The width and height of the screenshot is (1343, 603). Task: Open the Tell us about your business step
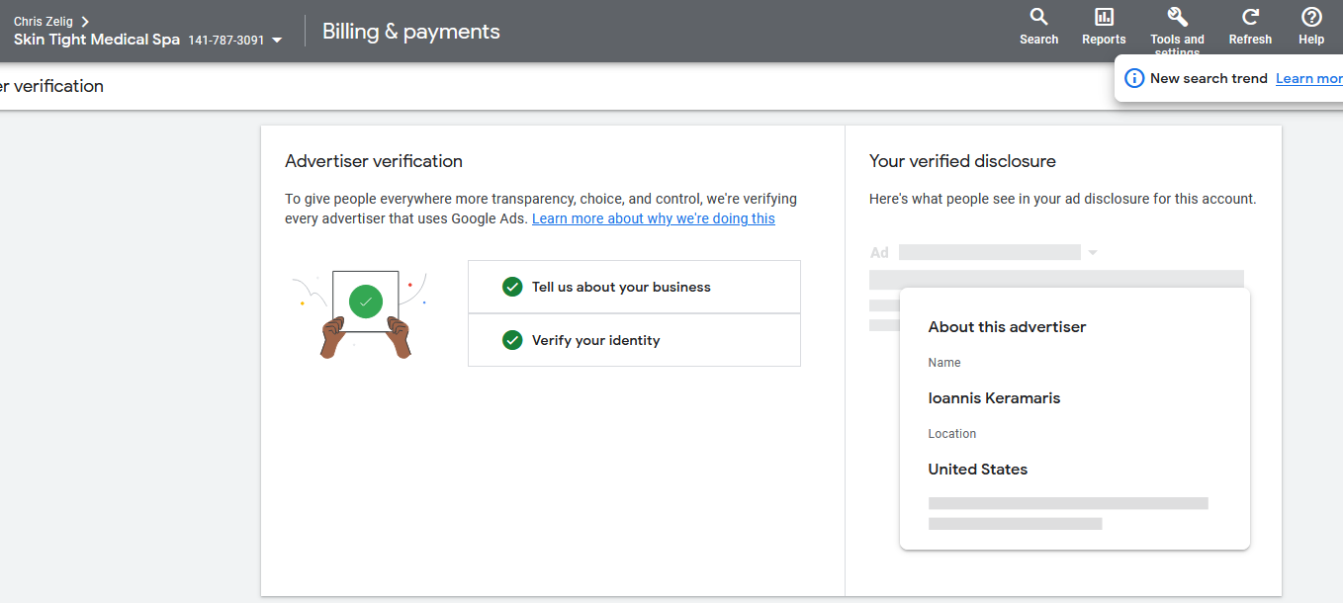(x=634, y=287)
